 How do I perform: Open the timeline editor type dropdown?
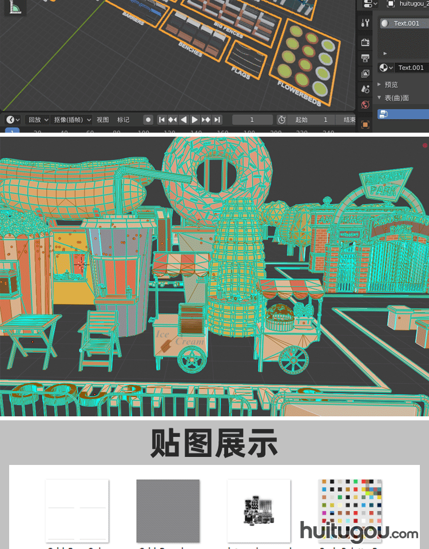tap(13, 120)
